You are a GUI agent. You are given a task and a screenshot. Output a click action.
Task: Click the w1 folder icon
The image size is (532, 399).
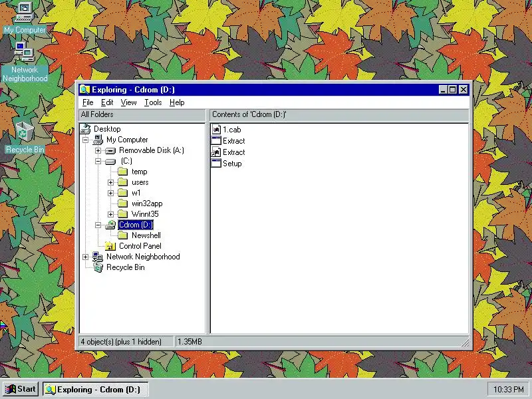coord(123,193)
